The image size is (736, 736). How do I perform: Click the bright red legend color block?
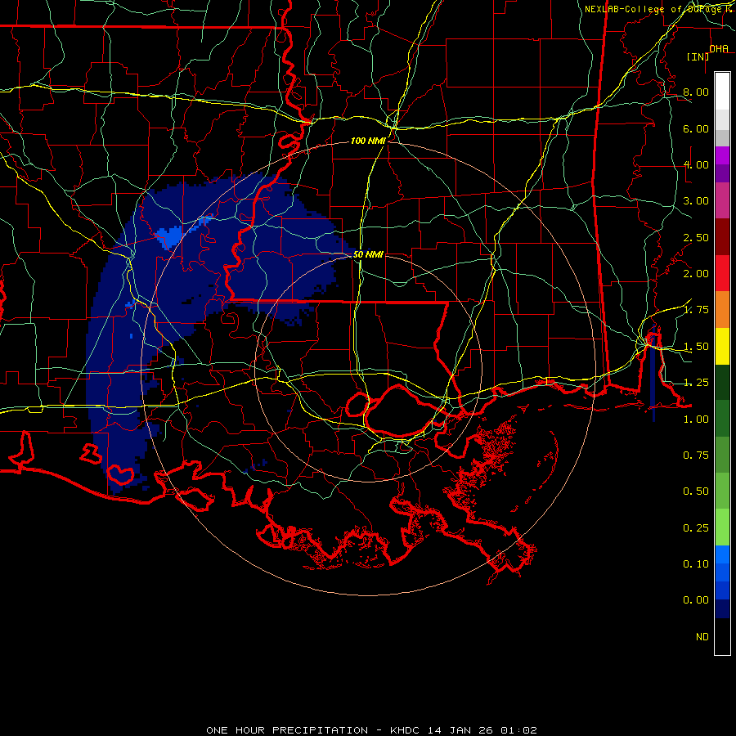click(x=722, y=273)
